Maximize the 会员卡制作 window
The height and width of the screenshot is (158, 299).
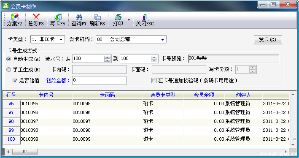click(273, 5)
